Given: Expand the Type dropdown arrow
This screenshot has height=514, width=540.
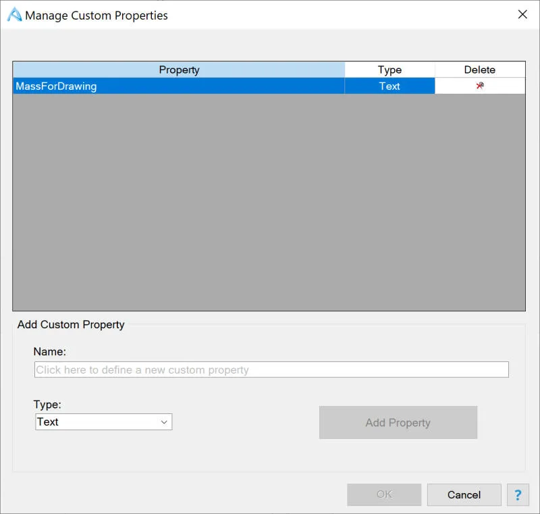Looking at the screenshot, I should click(164, 422).
